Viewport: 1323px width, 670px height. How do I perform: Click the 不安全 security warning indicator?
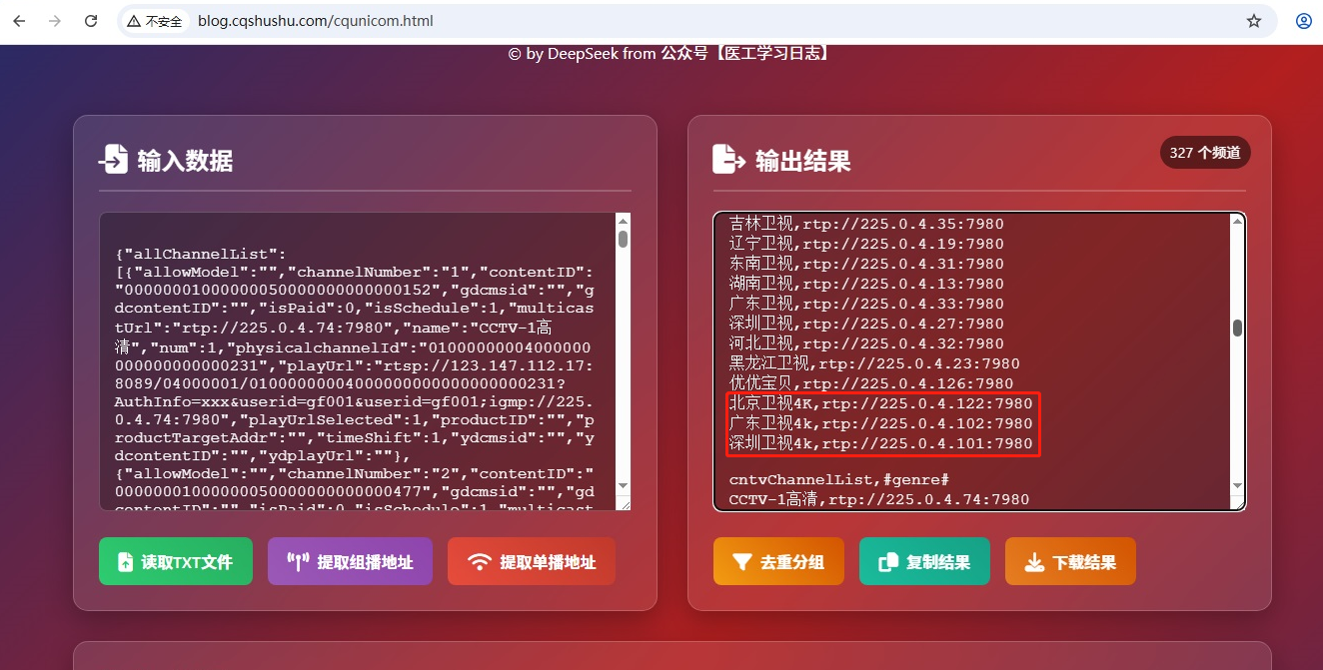coord(155,21)
